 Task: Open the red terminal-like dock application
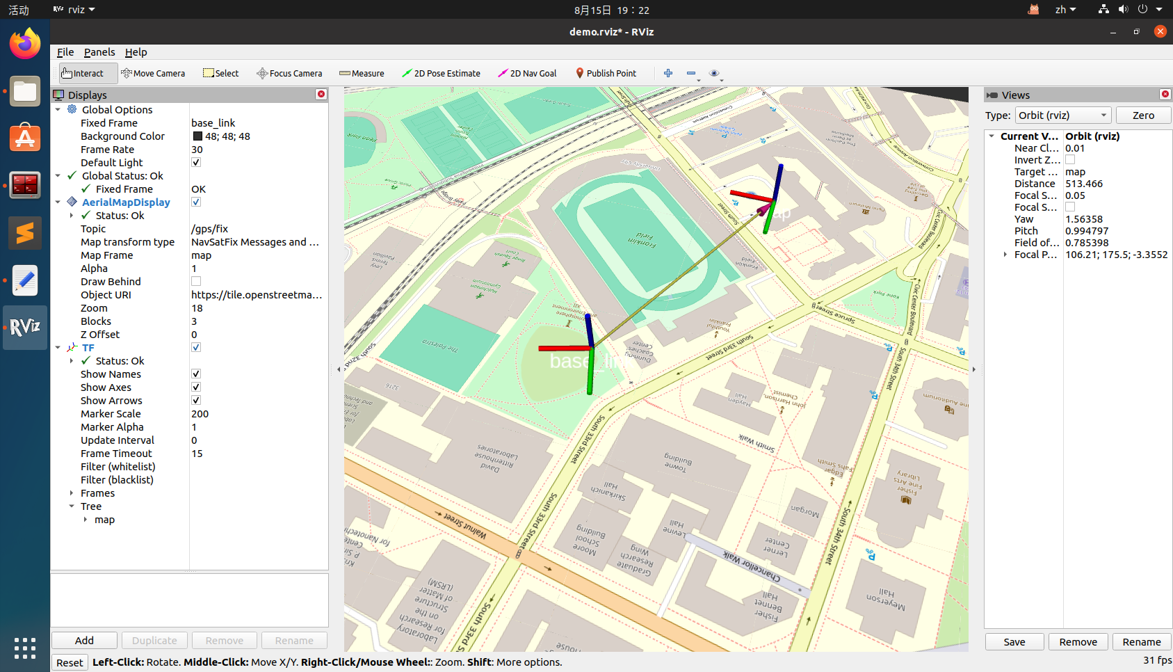pos(25,185)
